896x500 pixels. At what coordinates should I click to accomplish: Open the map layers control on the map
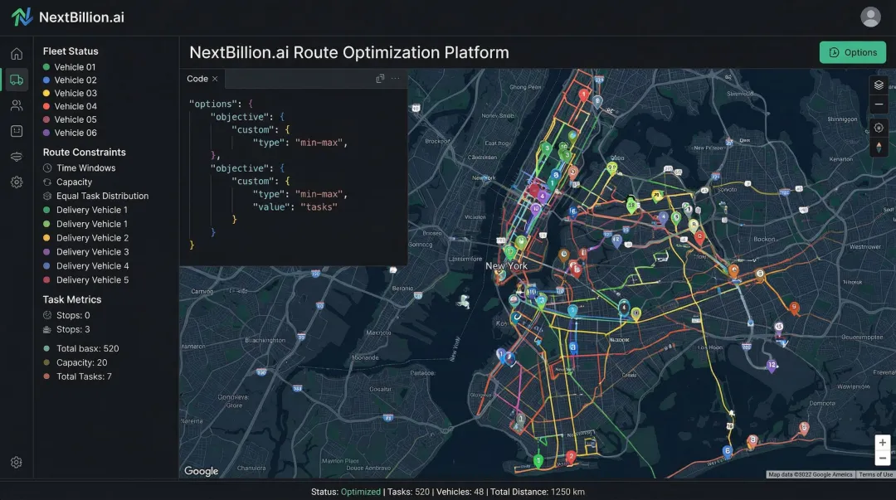tap(879, 85)
